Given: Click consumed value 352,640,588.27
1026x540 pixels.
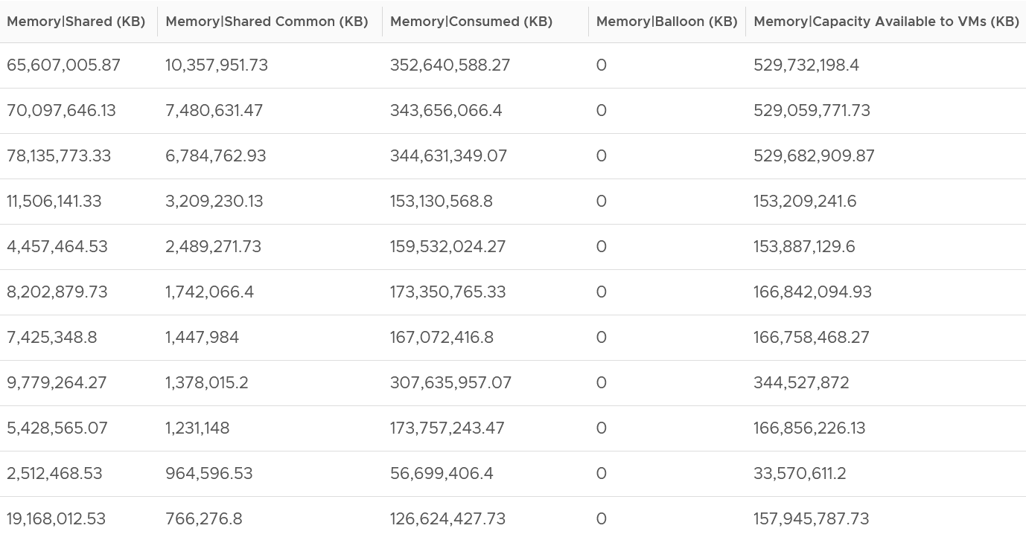Looking at the screenshot, I should point(450,65).
